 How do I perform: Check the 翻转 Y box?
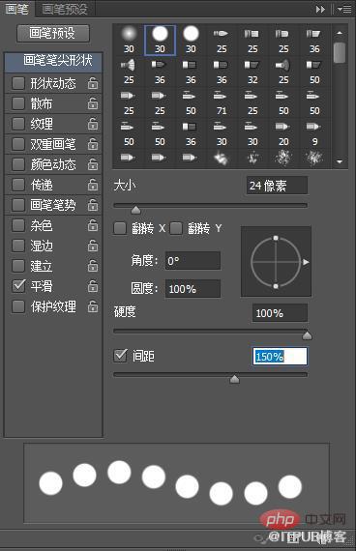tap(176, 228)
